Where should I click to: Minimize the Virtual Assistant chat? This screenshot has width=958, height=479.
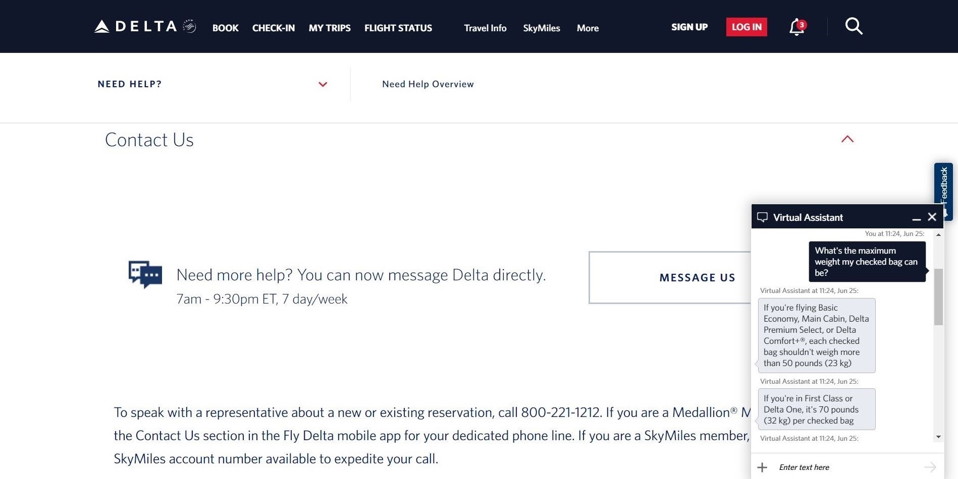pos(916,218)
